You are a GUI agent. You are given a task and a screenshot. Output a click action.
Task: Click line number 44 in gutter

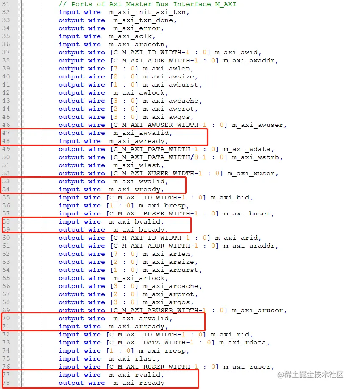point(6,109)
